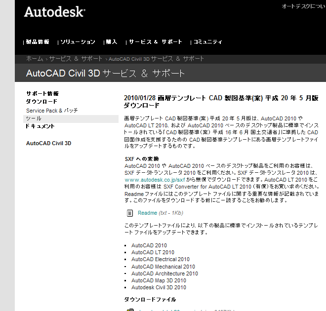Select ドキュメント in the sidebar
Image resolution: width=326 pixels, height=311 pixels.
click(40, 126)
